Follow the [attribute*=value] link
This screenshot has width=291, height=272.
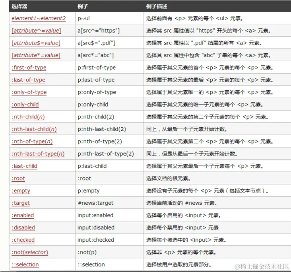(x=36, y=55)
